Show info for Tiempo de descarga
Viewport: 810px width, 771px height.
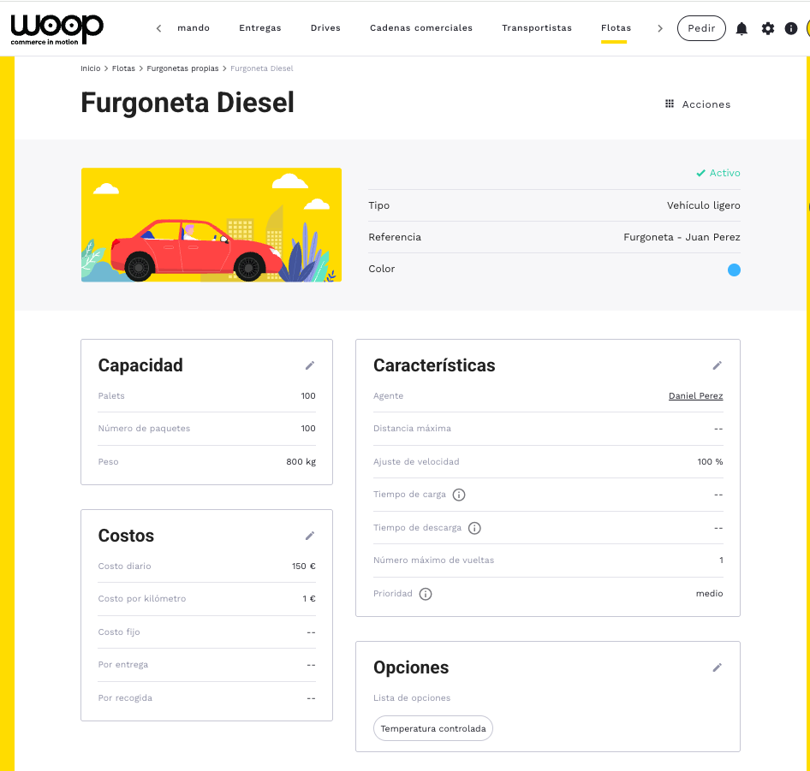click(474, 528)
